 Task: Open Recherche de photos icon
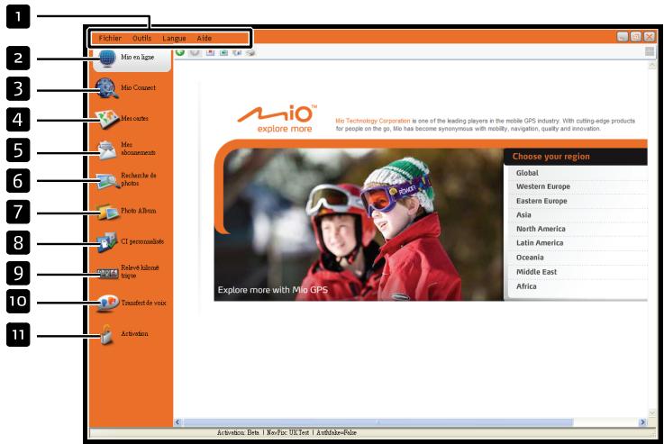click(x=107, y=181)
